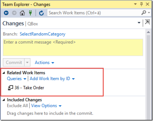Go to Team Explorer Home icon
The image size is (153, 121).
pos(22,13)
